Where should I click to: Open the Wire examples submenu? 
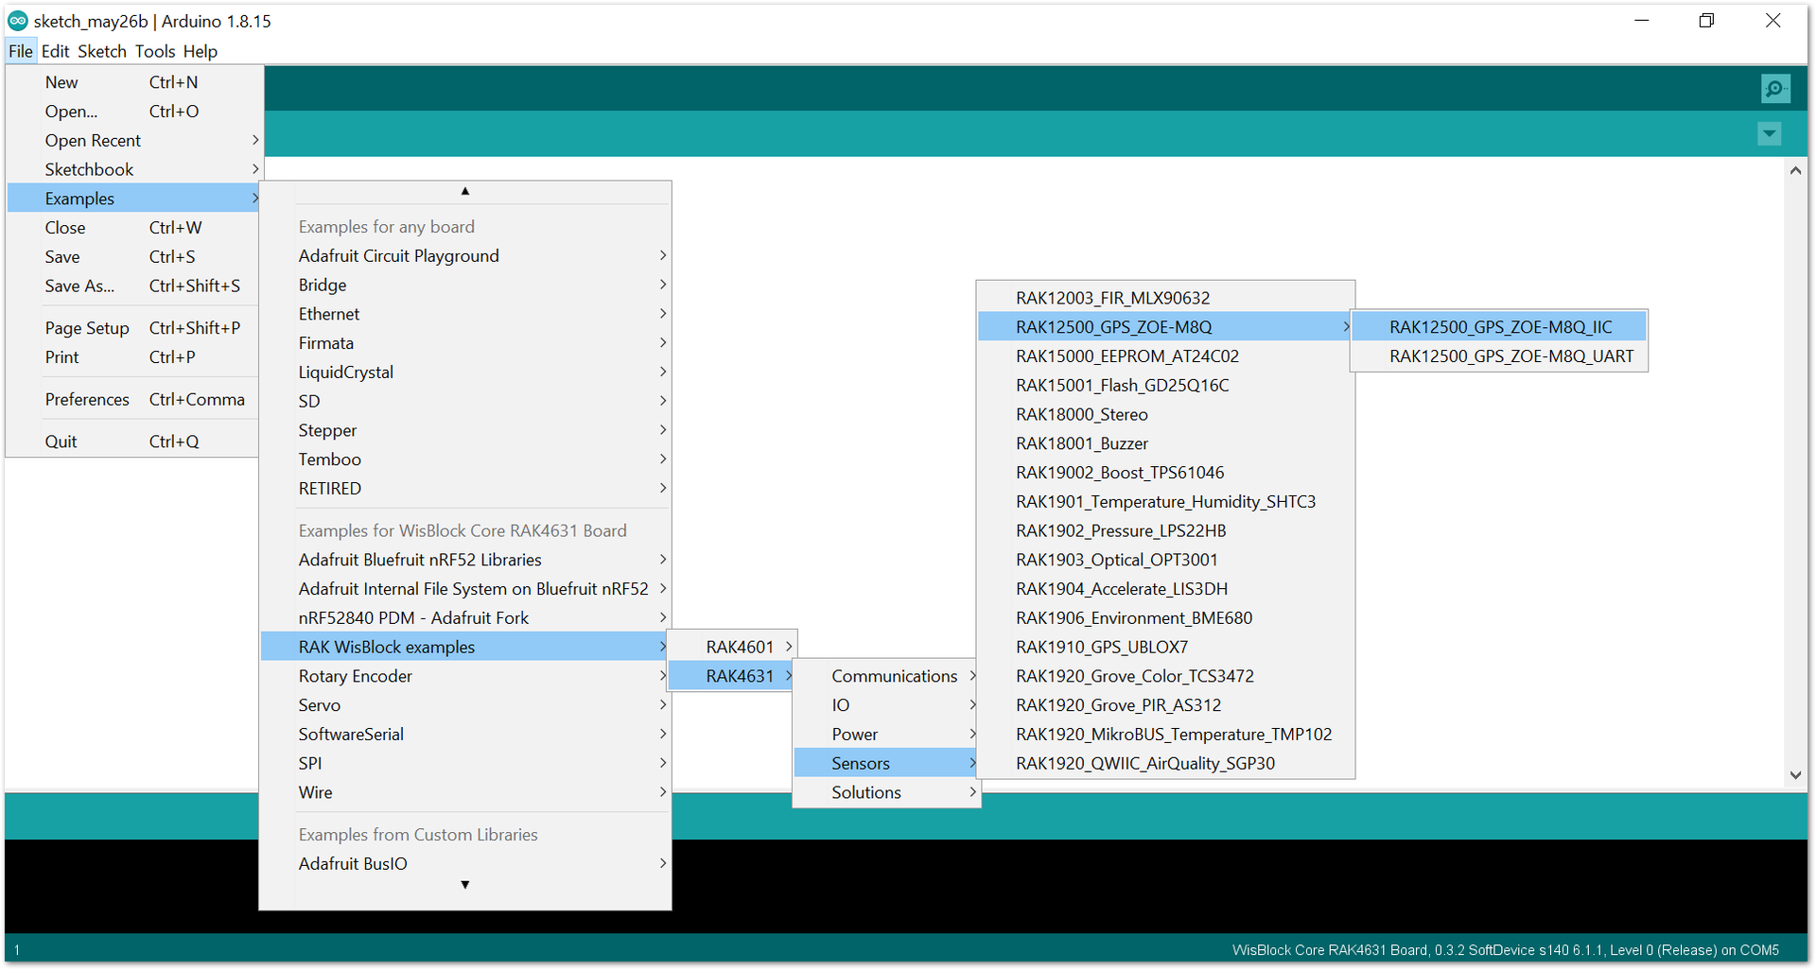coord(465,792)
